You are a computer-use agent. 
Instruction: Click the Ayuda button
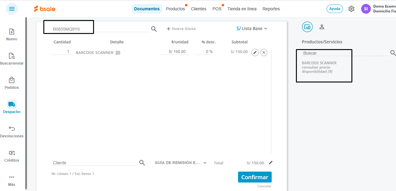click(x=335, y=9)
